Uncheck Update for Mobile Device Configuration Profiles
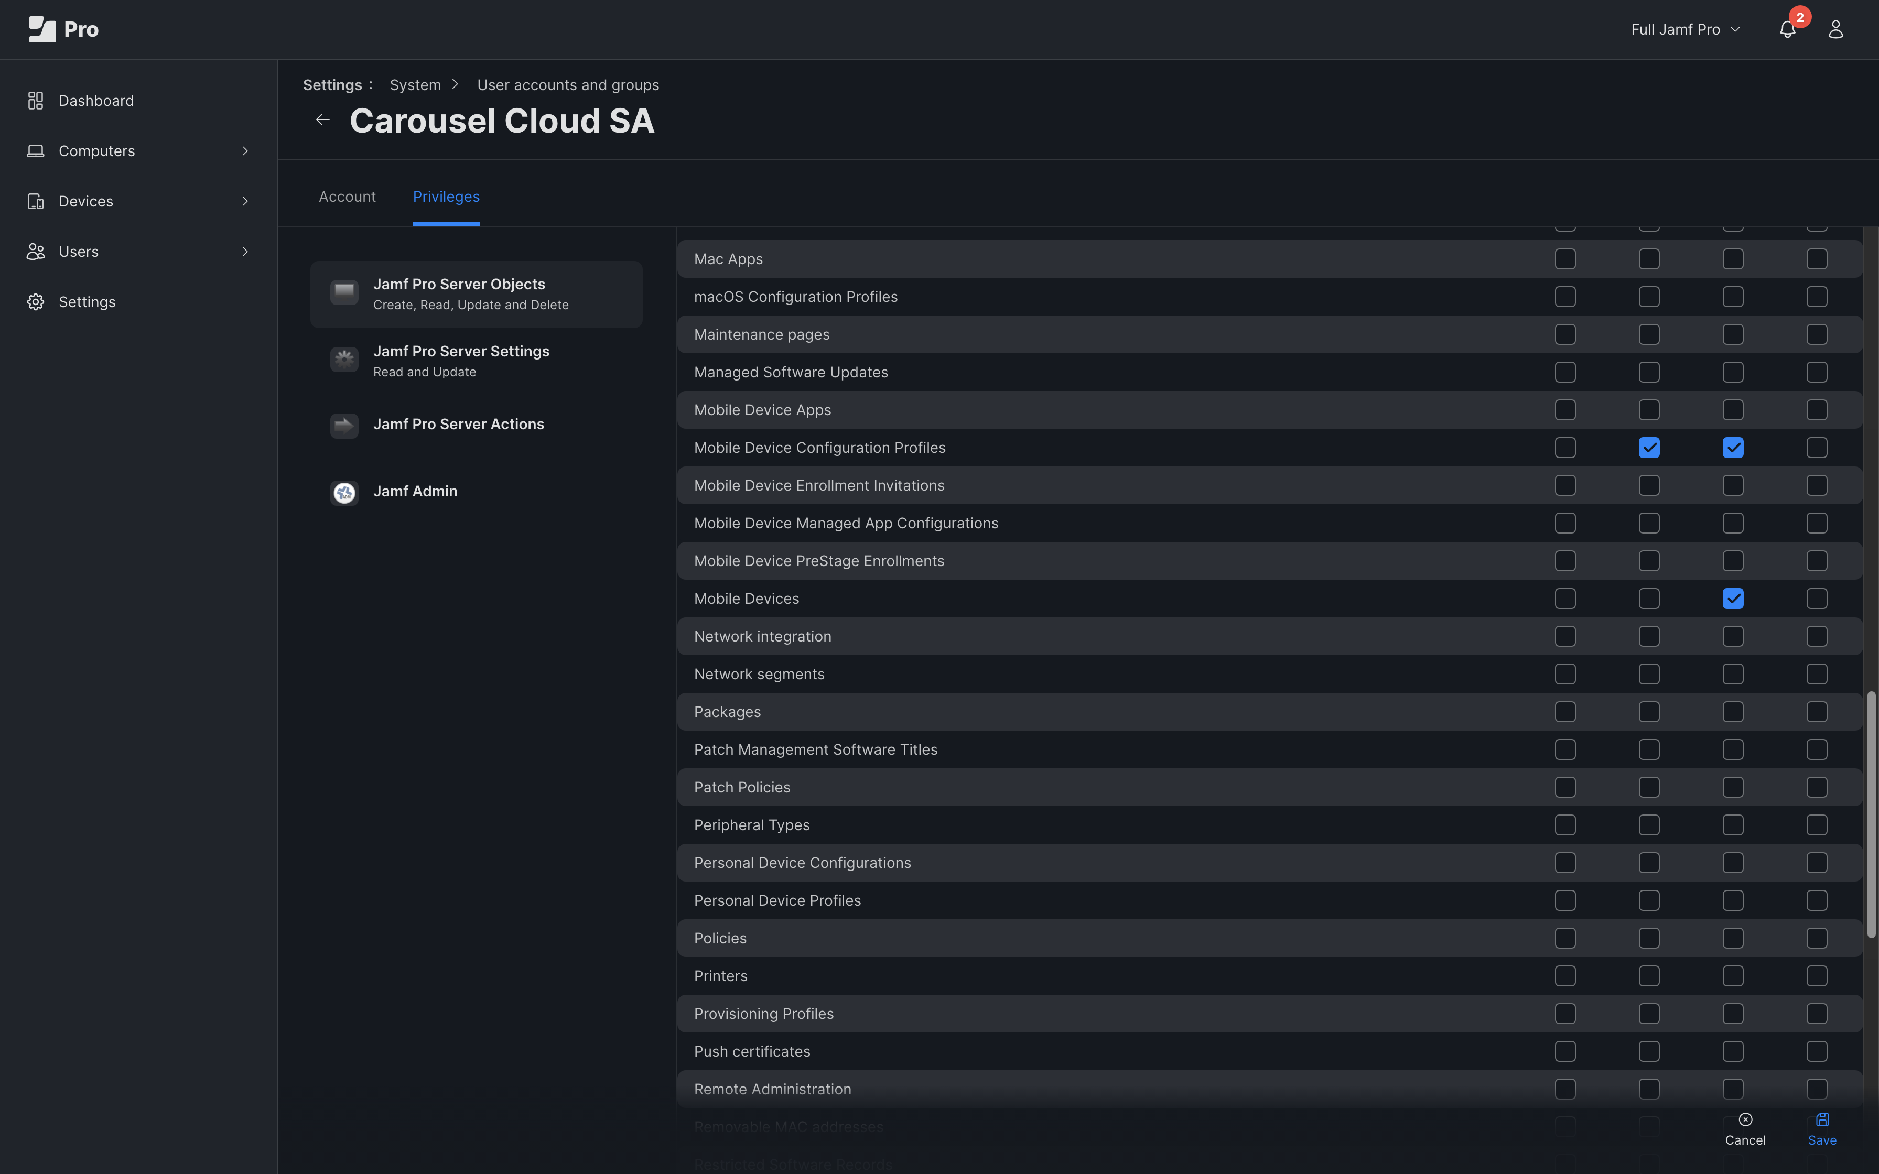1879x1174 pixels. pyautogui.click(x=1733, y=448)
